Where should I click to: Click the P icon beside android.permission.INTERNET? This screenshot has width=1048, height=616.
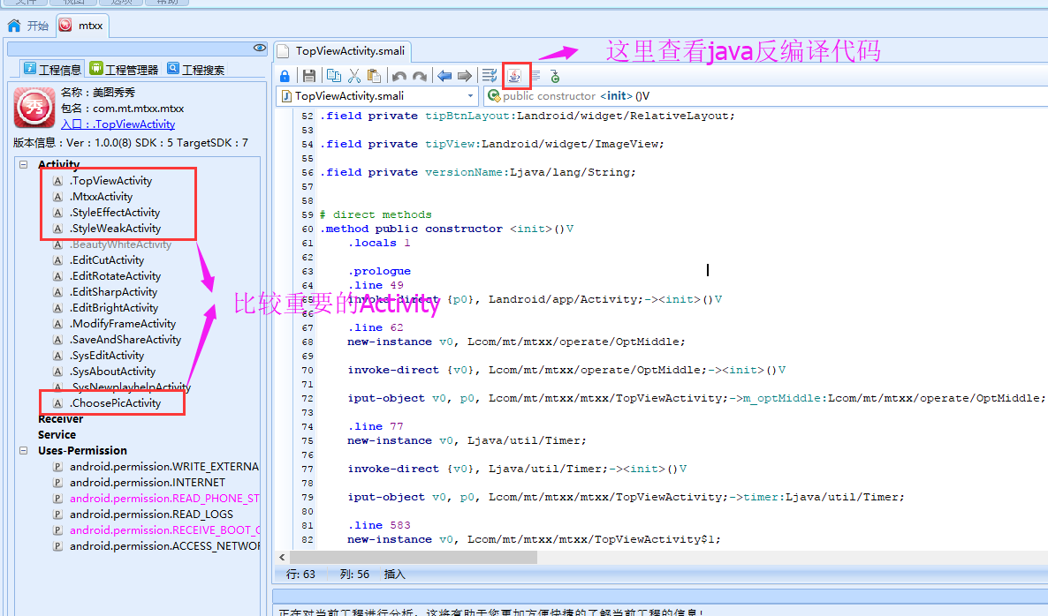pyautogui.click(x=58, y=483)
